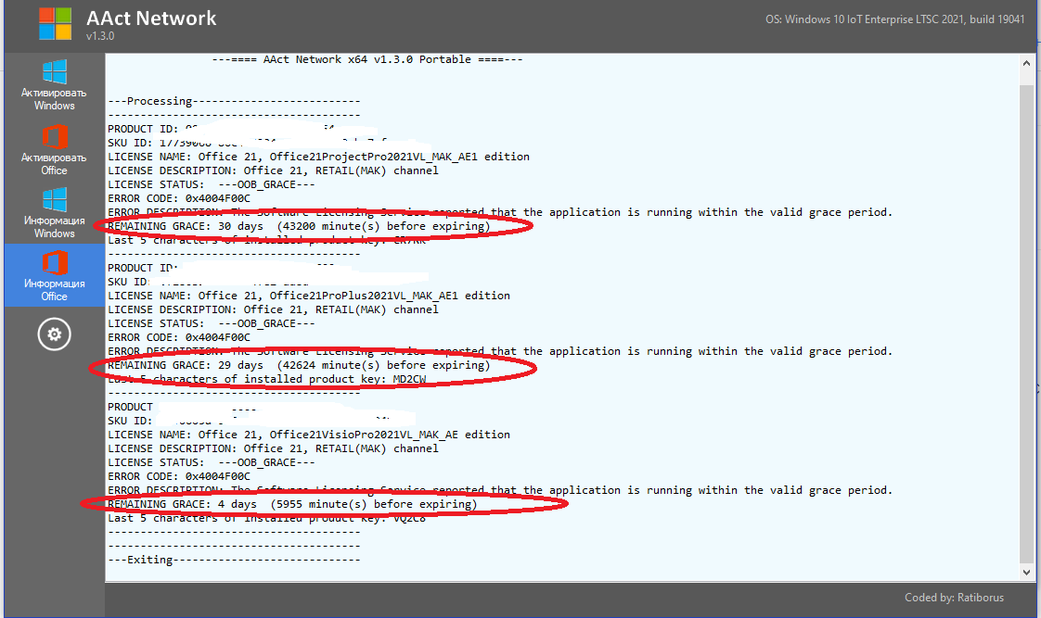Click the vertical scrollbar track in log
Image resolution: width=1041 pixels, height=618 pixels.
pyautogui.click(x=1026, y=319)
